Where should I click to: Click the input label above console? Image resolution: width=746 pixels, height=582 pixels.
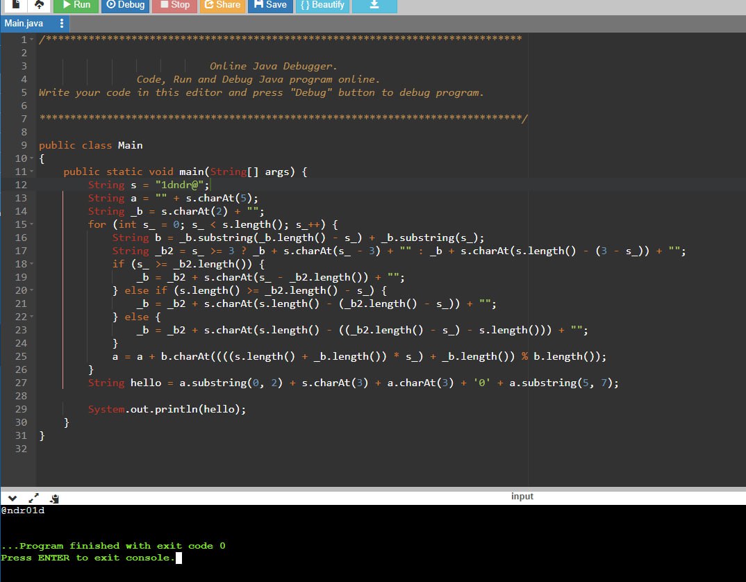(522, 497)
